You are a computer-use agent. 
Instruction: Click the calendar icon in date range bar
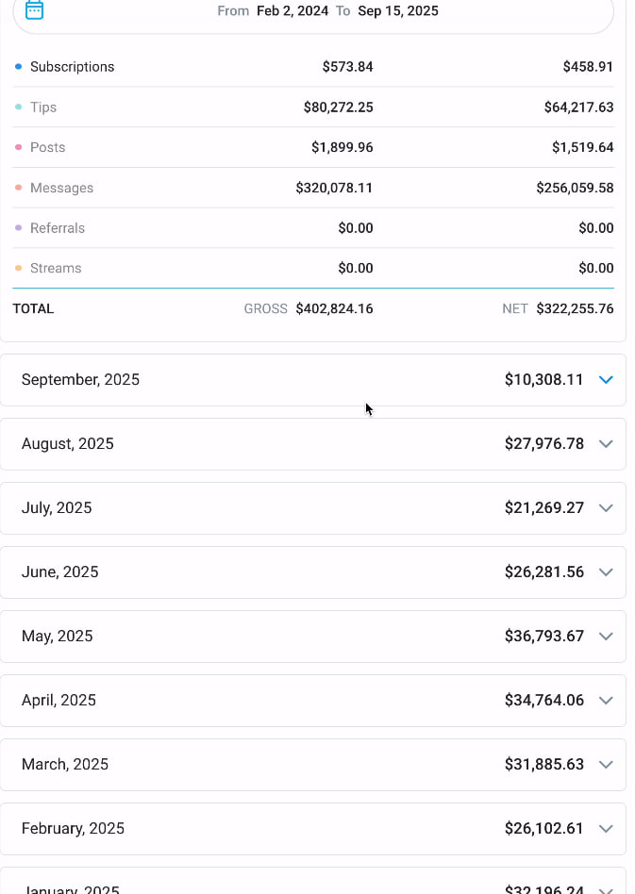click(x=34, y=10)
